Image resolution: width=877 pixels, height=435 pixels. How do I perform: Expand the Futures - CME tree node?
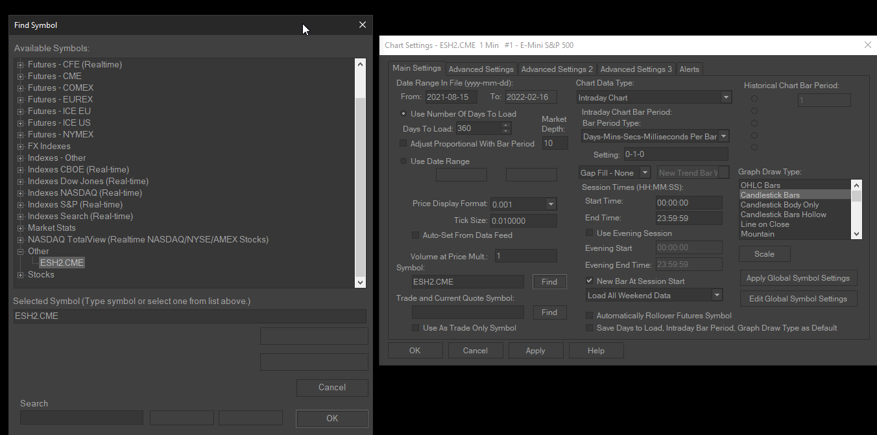click(21, 76)
